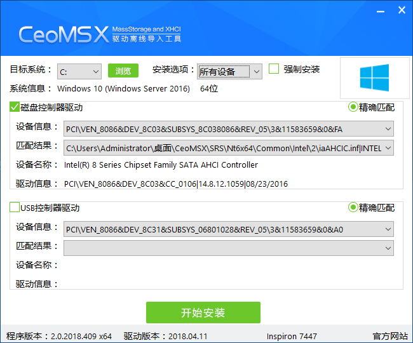The image size is (413, 343).
Task: Click program version '2.0.2018.409 x64'
Action: [81, 337]
